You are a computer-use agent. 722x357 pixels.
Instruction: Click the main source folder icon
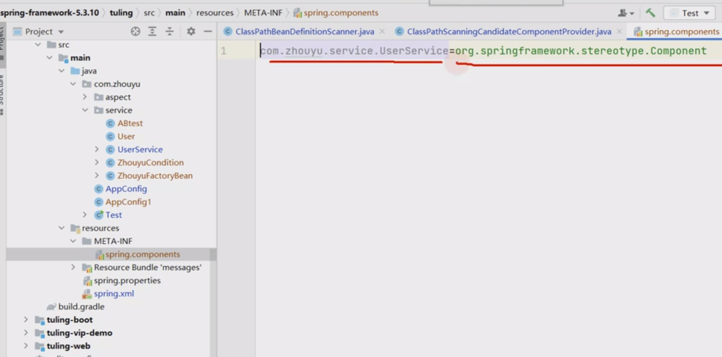(x=63, y=58)
